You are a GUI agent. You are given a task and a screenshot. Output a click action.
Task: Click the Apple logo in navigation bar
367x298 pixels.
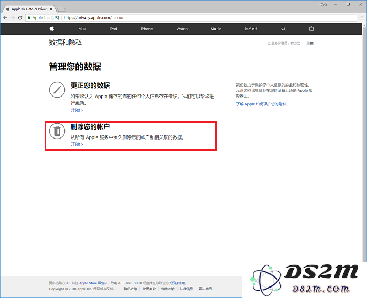click(x=52, y=28)
